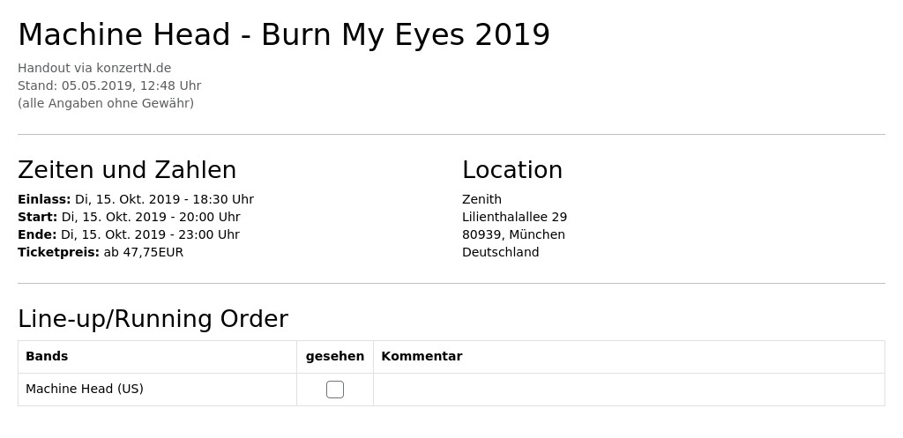The height and width of the screenshot is (438, 903).
Task: Click the Bands column header
Action: pos(47,356)
